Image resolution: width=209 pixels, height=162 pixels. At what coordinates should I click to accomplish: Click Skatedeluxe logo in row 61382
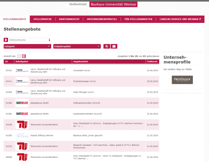(x=22, y=114)
